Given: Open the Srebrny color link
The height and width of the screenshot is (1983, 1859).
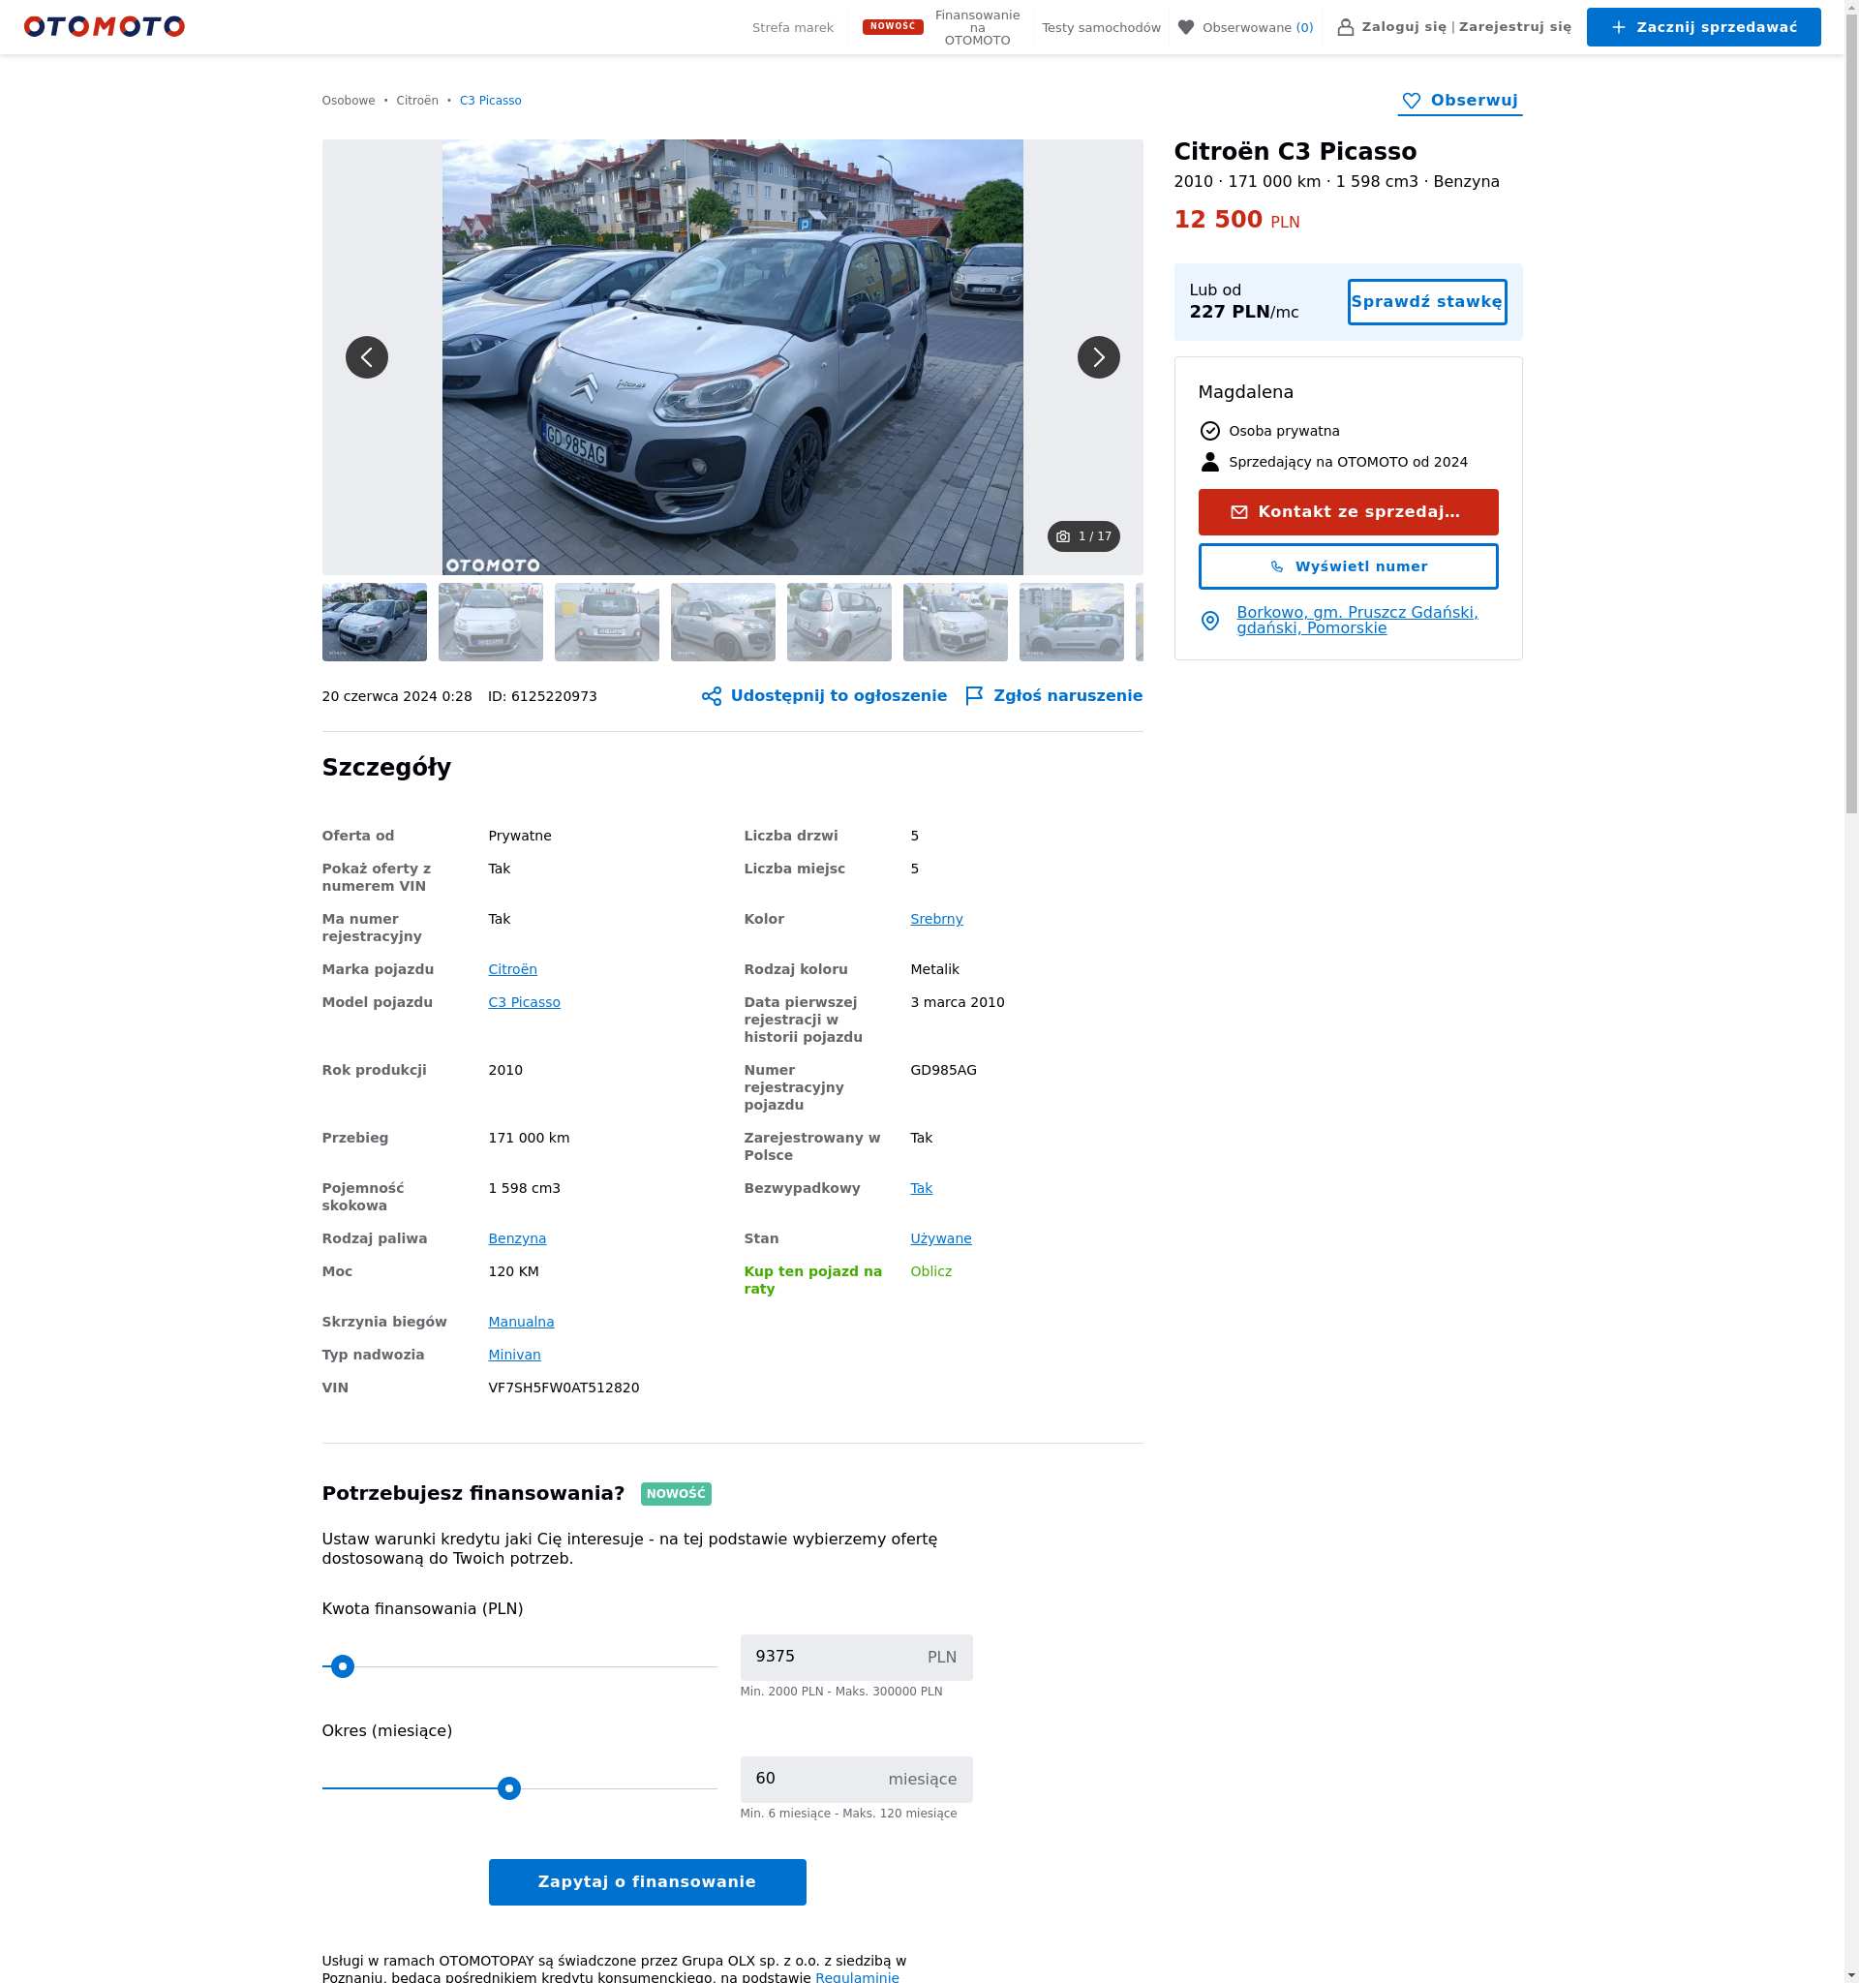Looking at the screenshot, I should click(x=935, y=920).
